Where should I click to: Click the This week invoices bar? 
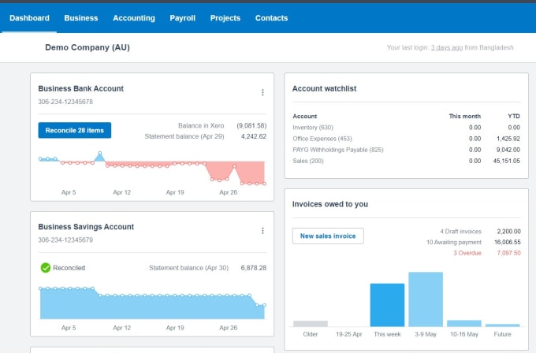(x=387, y=305)
